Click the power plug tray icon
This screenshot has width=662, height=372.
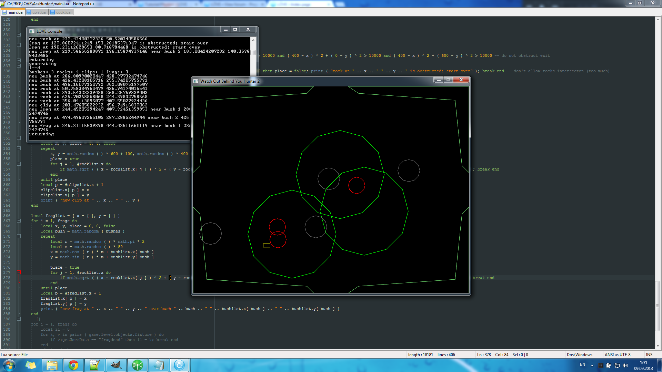(609, 365)
